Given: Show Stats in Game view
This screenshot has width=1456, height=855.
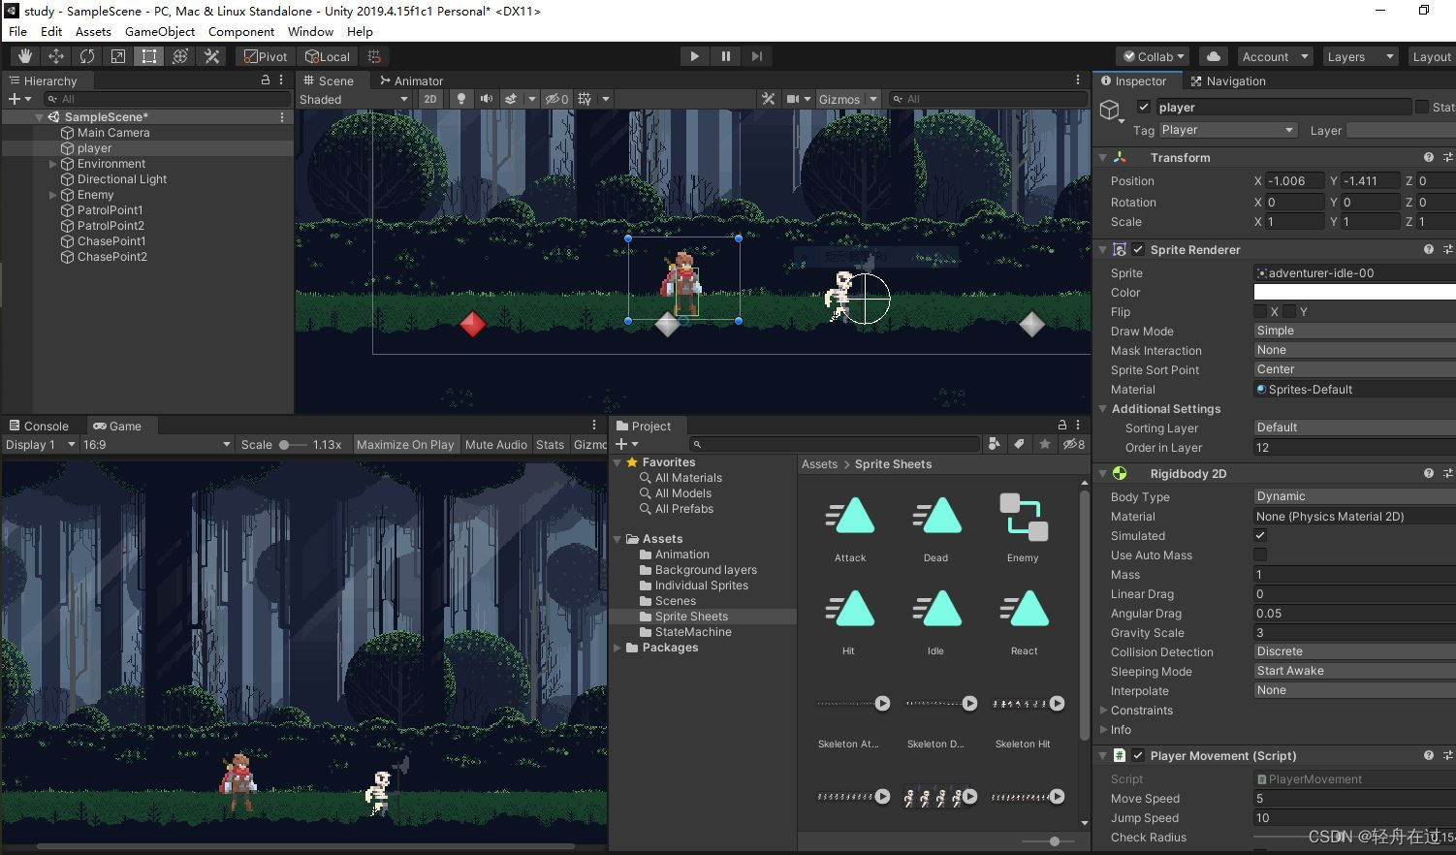Looking at the screenshot, I should 550,444.
